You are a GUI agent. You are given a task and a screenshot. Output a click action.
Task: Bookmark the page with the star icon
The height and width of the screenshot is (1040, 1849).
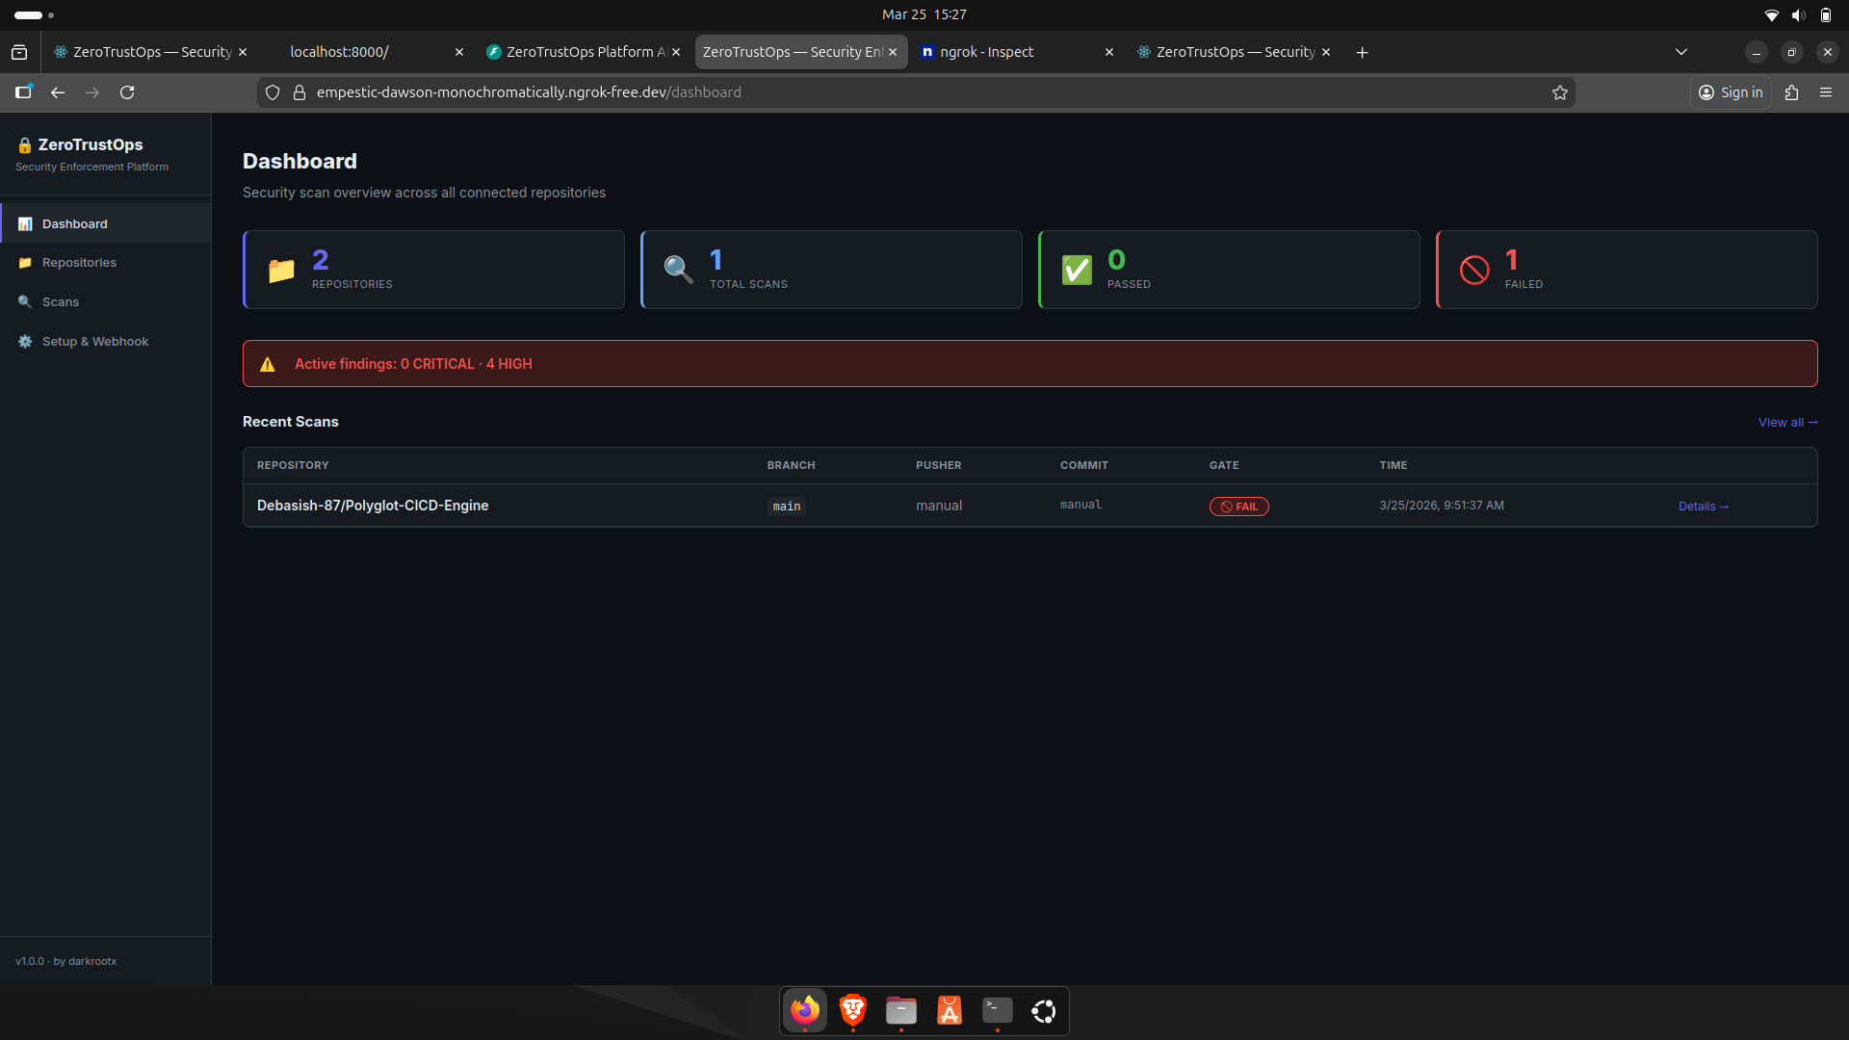point(1560,92)
